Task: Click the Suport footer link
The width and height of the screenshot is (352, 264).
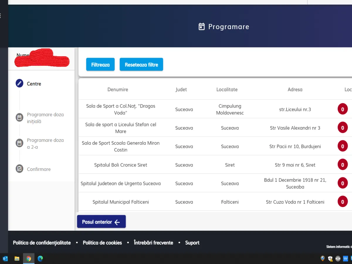Action: 192,243
